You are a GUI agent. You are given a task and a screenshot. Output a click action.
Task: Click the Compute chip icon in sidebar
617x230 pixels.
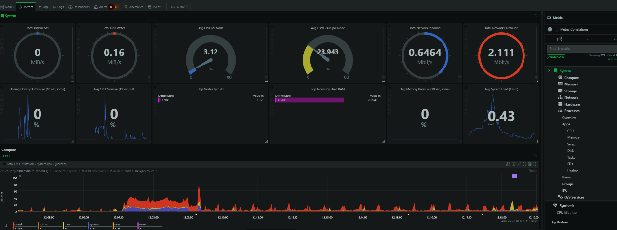coord(560,78)
